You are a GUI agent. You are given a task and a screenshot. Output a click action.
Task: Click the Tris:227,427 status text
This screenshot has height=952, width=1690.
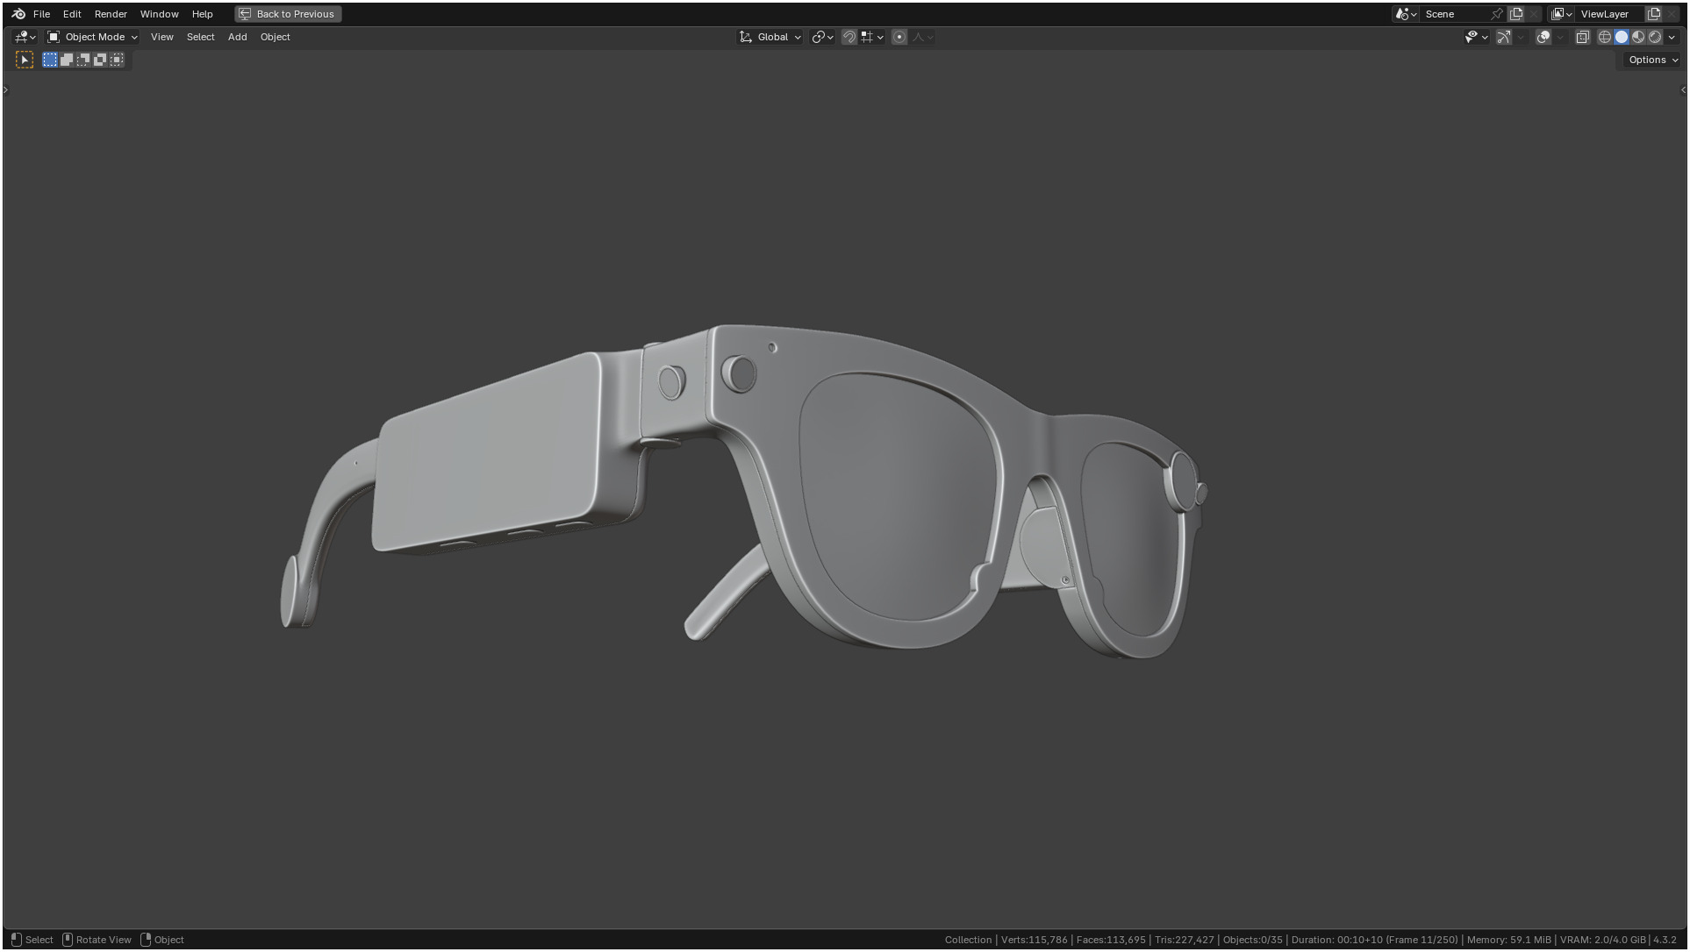pos(1184,940)
